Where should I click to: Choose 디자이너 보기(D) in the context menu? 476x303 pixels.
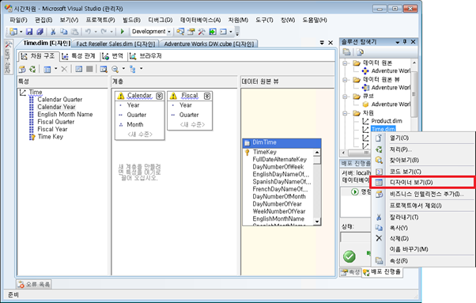pos(422,183)
